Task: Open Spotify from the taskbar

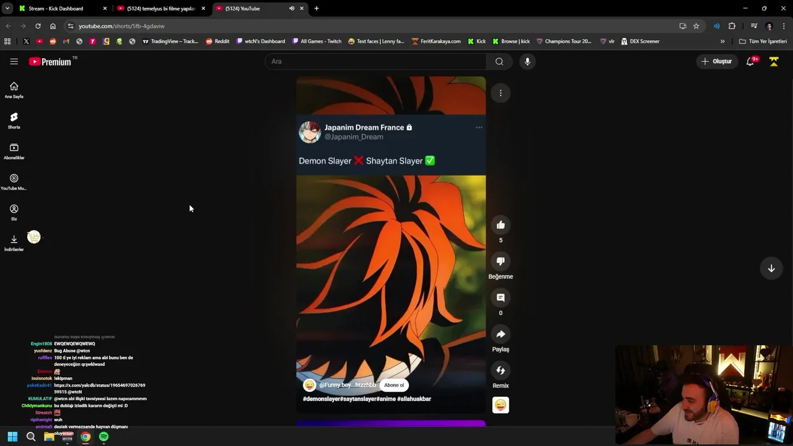Action: [x=103, y=437]
